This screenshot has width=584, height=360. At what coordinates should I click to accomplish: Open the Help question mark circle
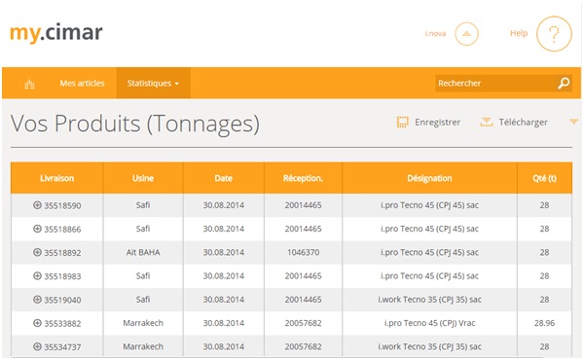click(554, 34)
